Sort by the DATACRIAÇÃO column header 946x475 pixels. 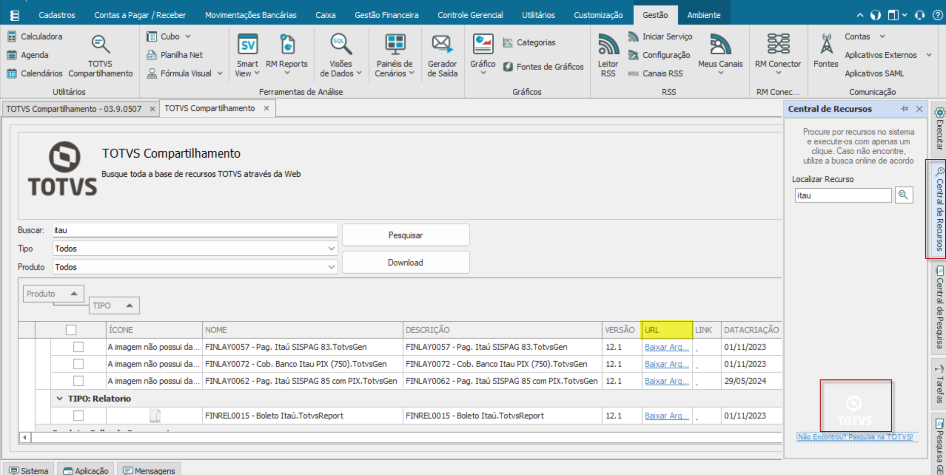[x=751, y=330]
